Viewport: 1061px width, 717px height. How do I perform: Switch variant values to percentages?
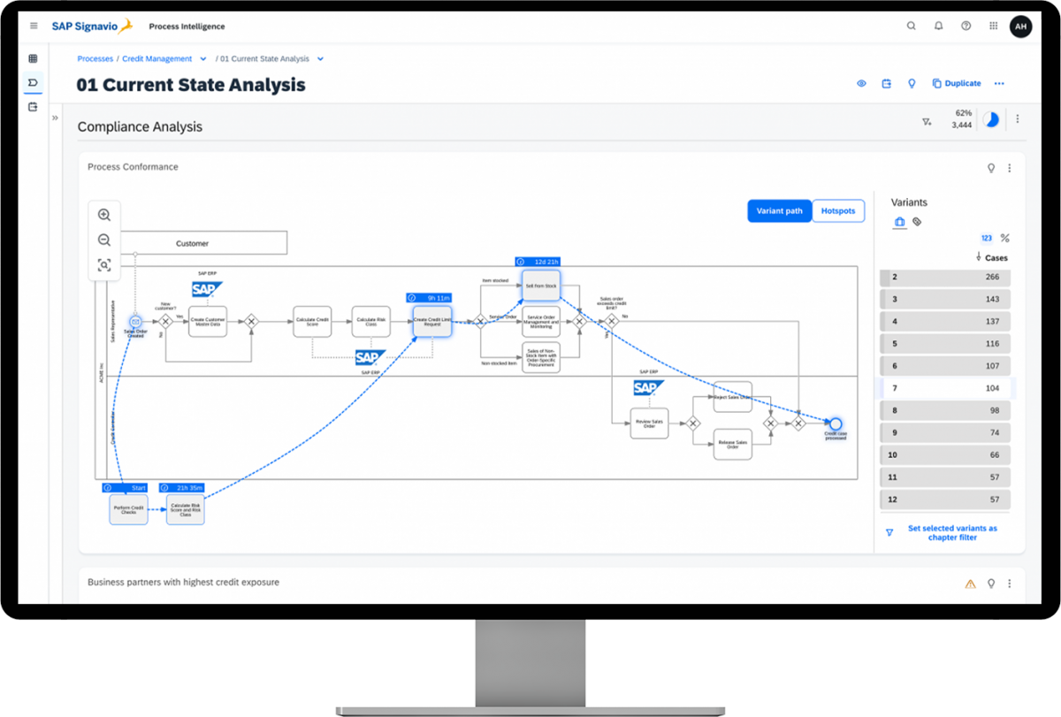point(1004,237)
